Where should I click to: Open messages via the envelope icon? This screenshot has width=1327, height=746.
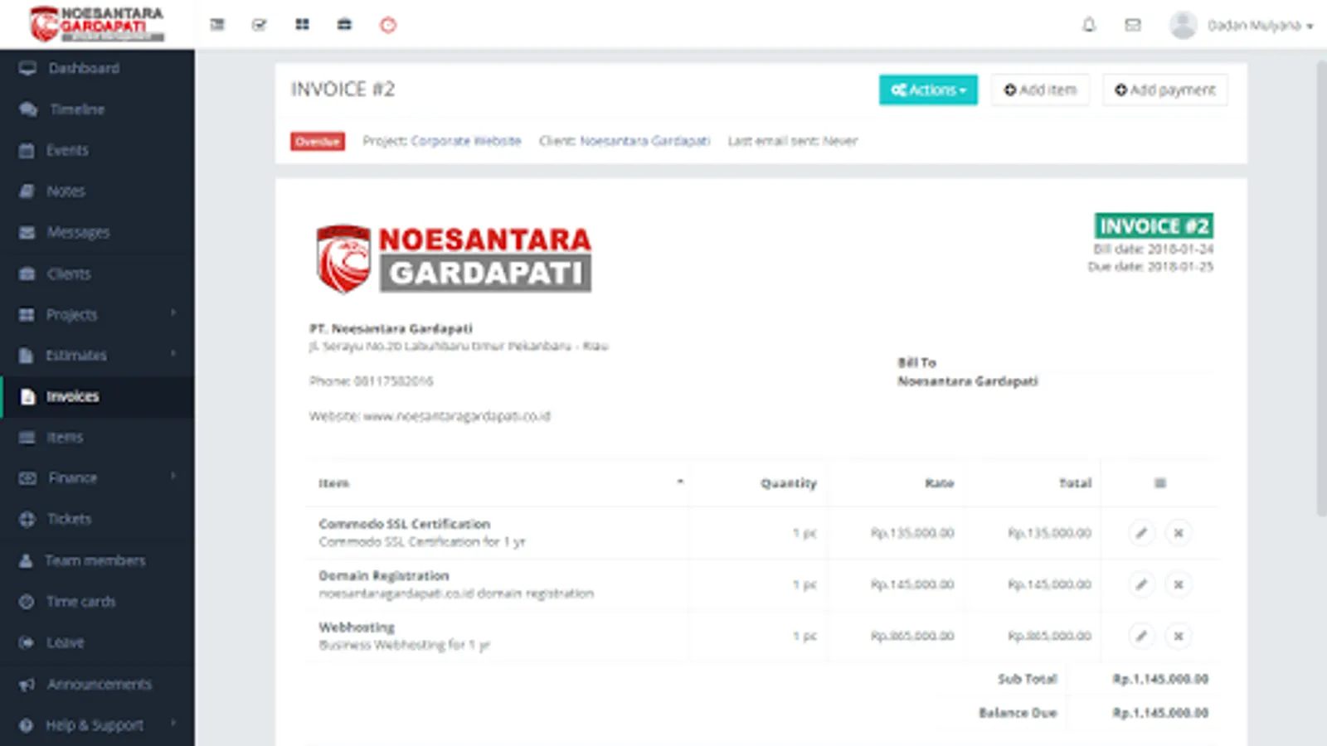click(1133, 25)
